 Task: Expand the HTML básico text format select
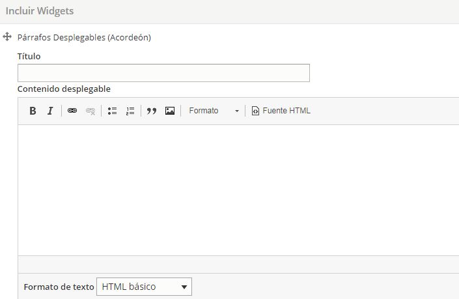pyautogui.click(x=144, y=287)
